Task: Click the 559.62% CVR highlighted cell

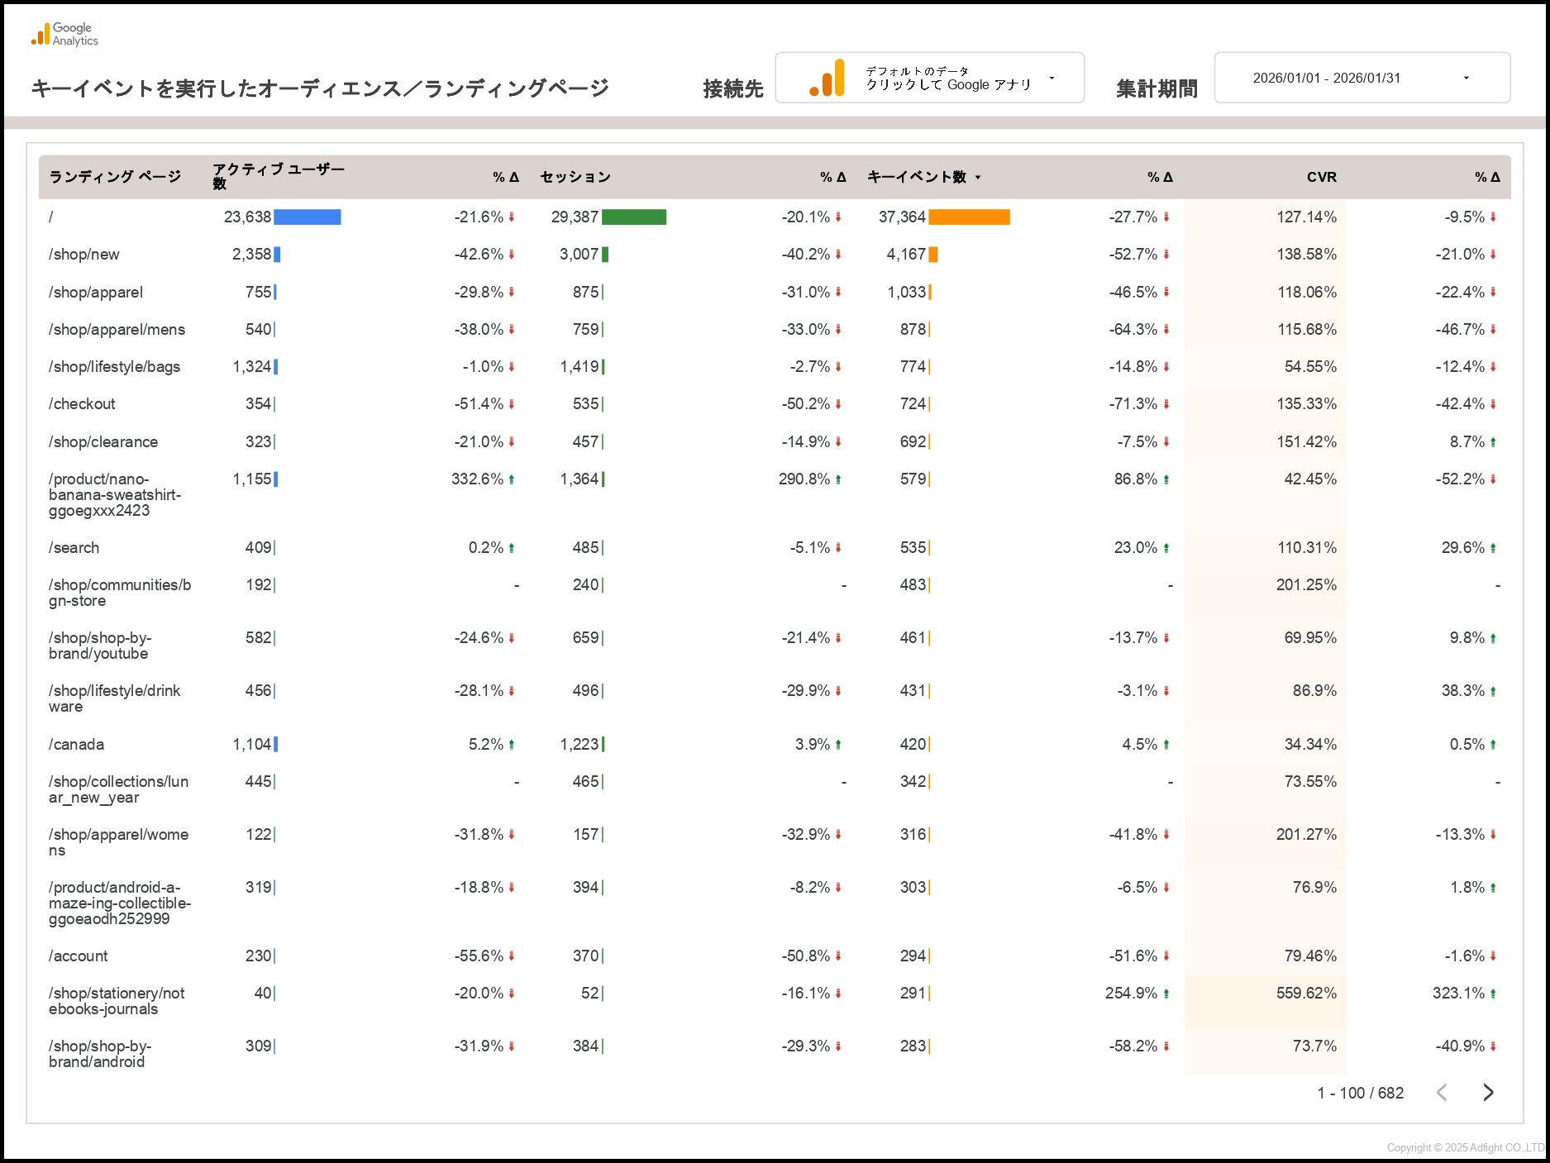Action: pyautogui.click(x=1305, y=994)
